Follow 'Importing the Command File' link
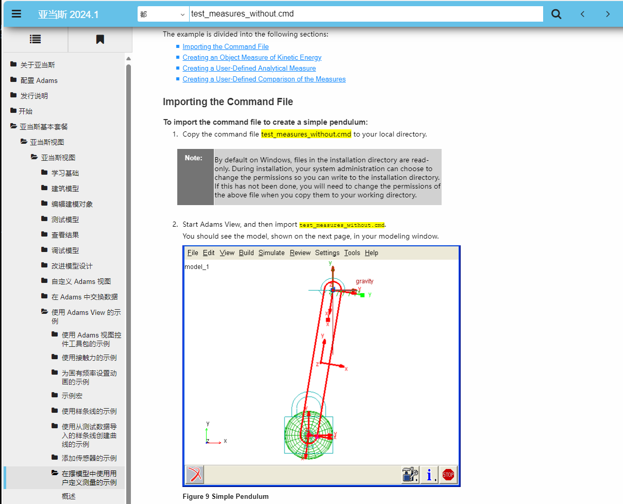Viewport: 623px width, 504px height. (226, 46)
